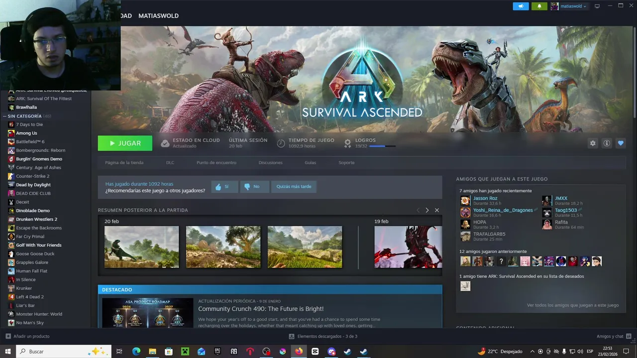The width and height of the screenshot is (637, 358).
Task: Open the game info icon
Action: click(607, 143)
